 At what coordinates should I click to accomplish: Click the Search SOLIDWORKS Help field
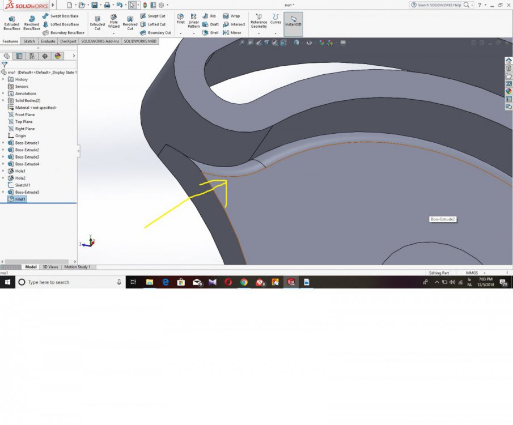point(439,5)
